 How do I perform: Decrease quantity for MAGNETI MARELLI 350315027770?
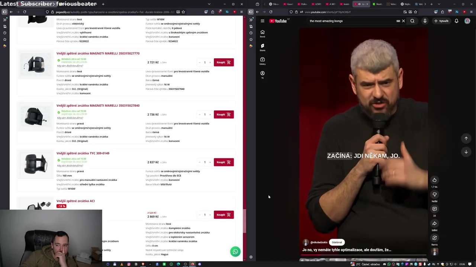[x=200, y=62]
